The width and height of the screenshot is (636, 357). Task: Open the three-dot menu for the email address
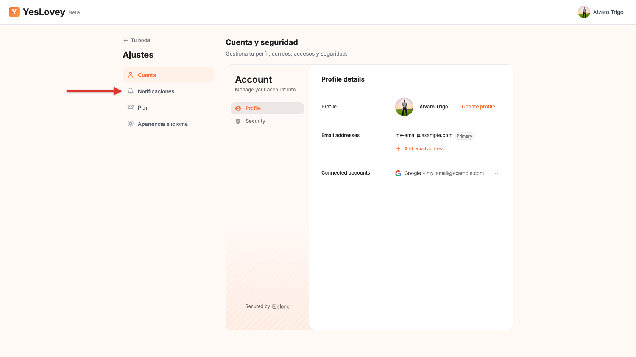pyautogui.click(x=495, y=136)
